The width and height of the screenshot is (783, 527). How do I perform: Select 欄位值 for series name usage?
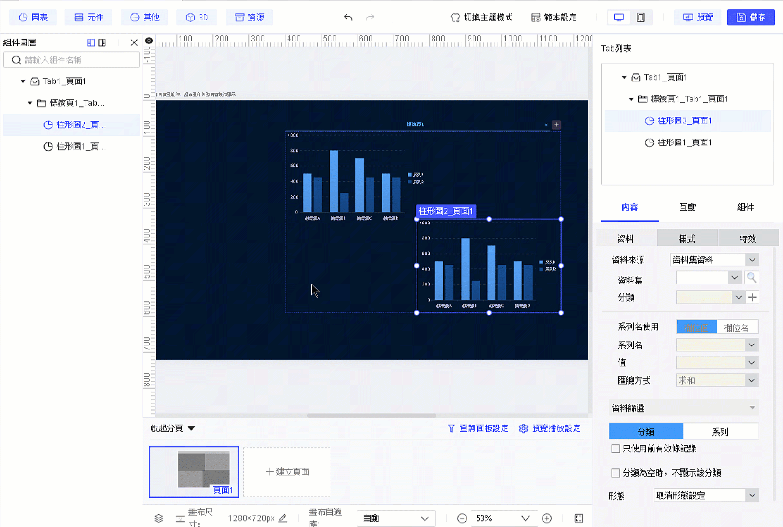[x=697, y=327]
